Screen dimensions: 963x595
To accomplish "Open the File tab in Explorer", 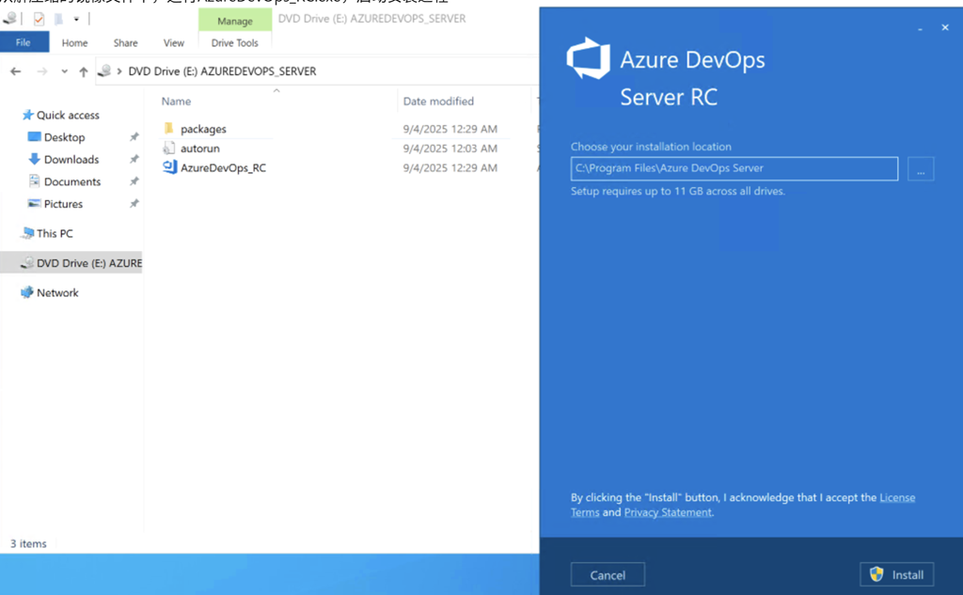I will point(24,42).
